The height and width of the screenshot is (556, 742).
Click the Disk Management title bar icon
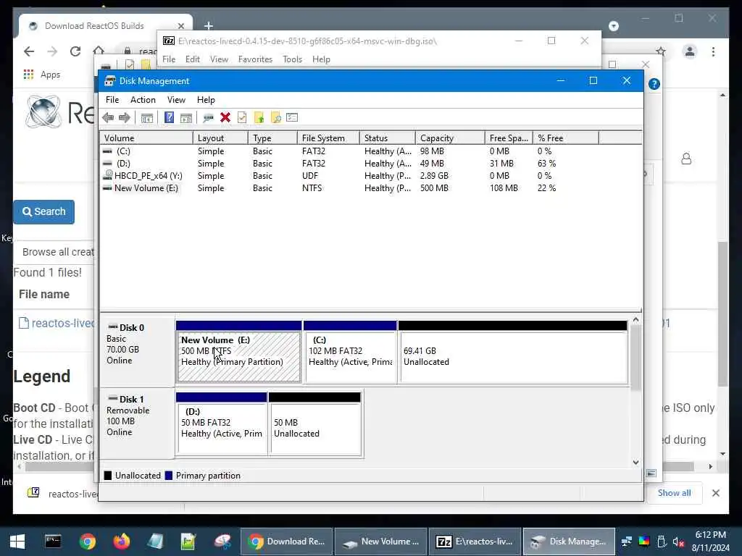110,81
